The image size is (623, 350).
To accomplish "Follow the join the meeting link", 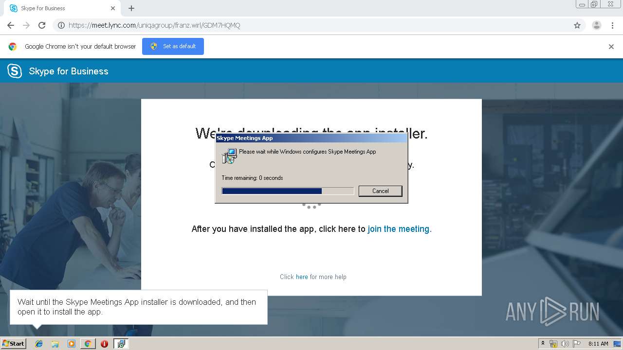I will tap(400, 229).
